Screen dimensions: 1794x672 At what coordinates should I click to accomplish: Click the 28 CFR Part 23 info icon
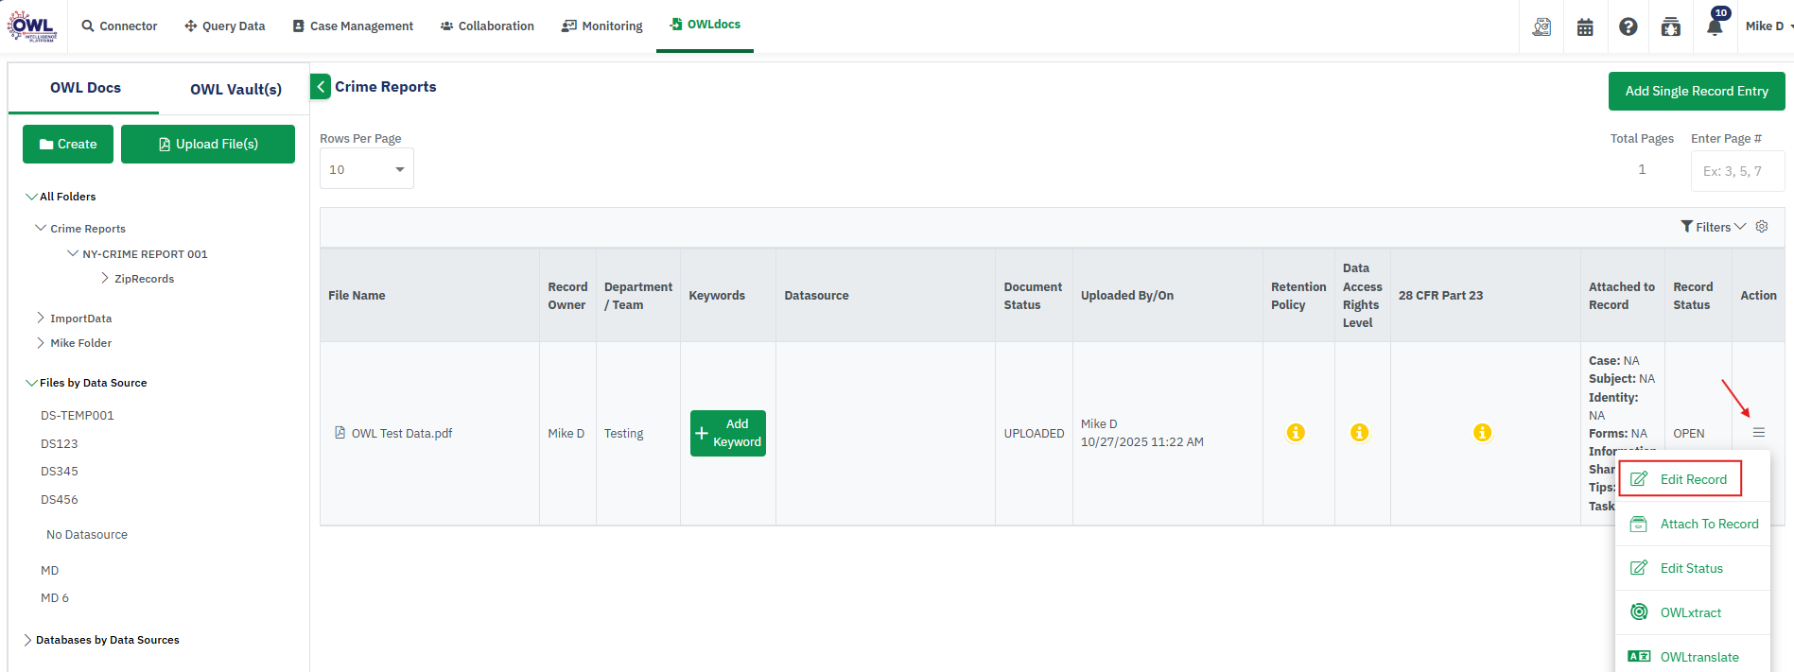tap(1482, 433)
